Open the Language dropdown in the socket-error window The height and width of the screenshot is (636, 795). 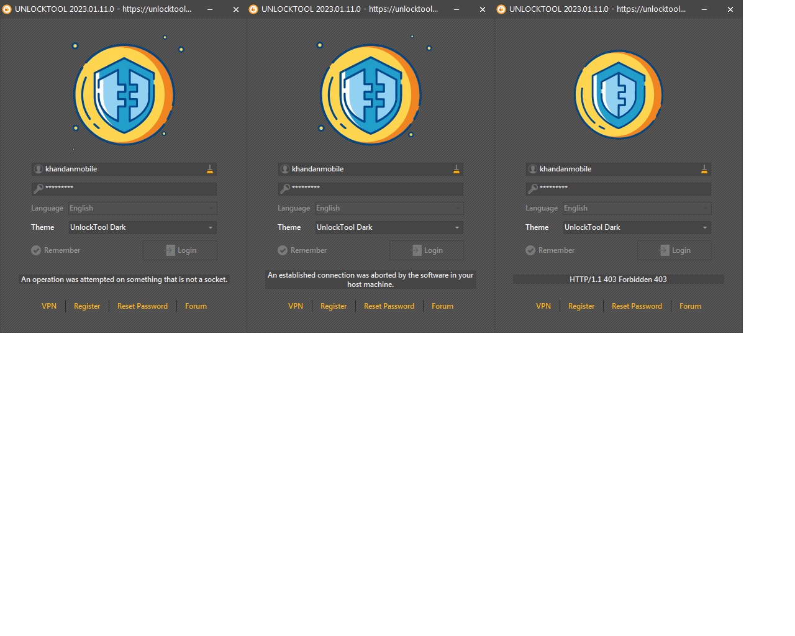click(x=142, y=208)
